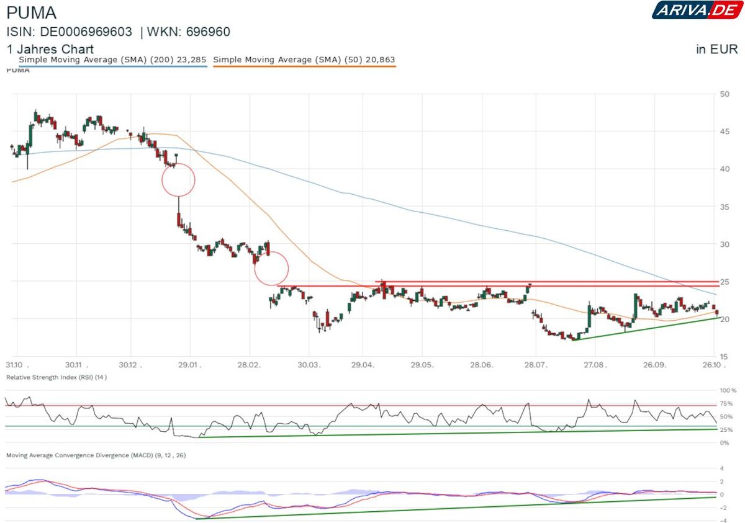This screenshot has width=745, height=523.
Task: Click the RSI 25 % scale label
Action: coord(728,429)
